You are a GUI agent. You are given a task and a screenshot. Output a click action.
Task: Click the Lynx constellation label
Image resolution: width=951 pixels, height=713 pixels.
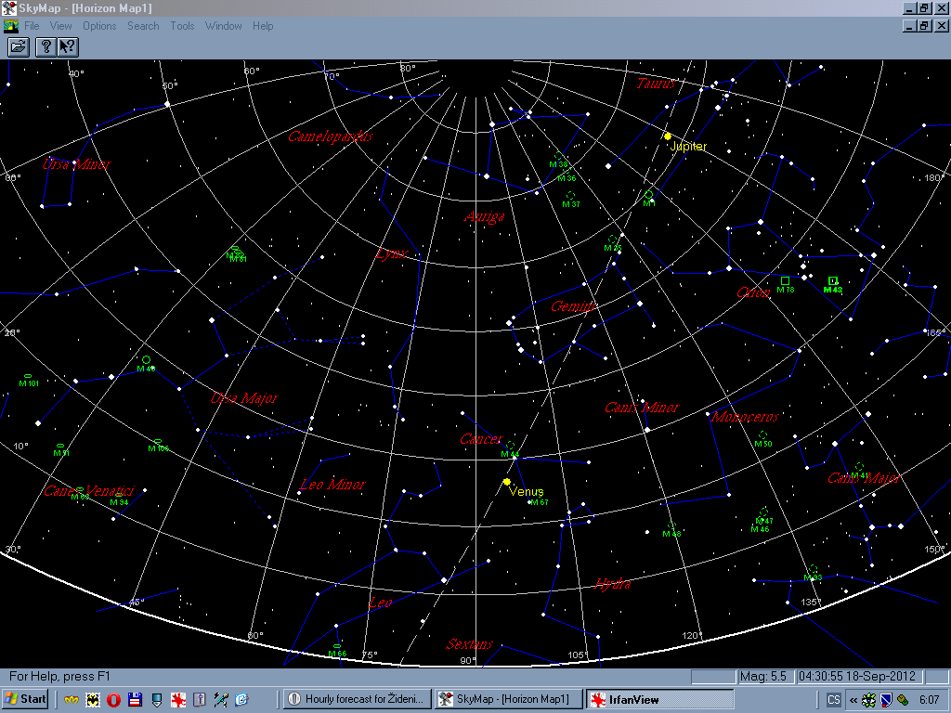pyautogui.click(x=391, y=253)
